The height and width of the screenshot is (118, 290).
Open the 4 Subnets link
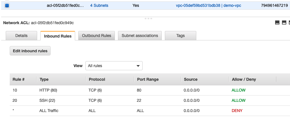(99, 5)
